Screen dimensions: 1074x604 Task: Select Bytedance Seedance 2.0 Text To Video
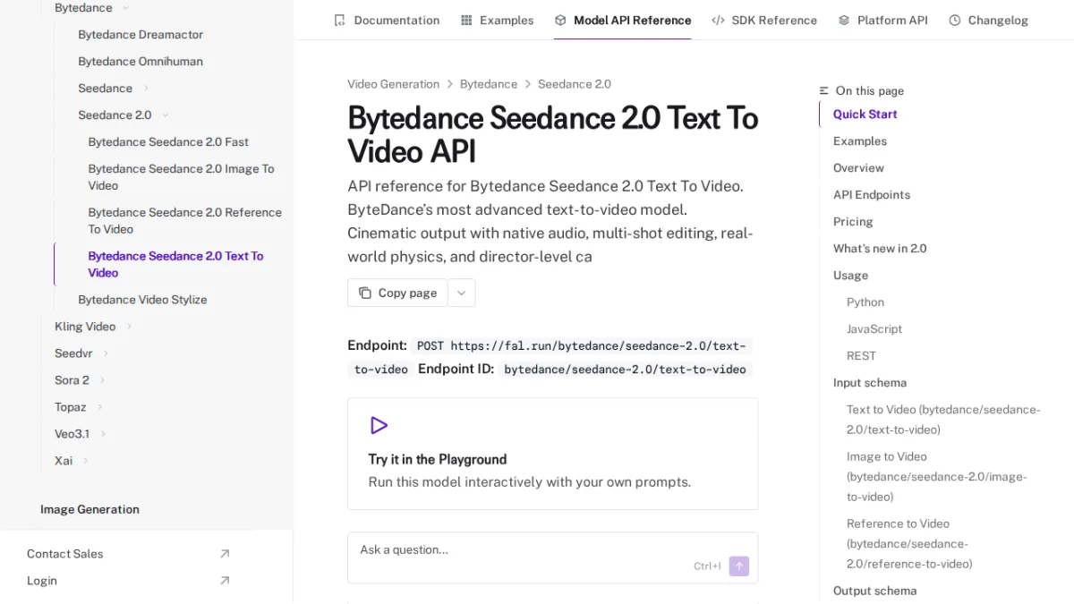click(176, 265)
